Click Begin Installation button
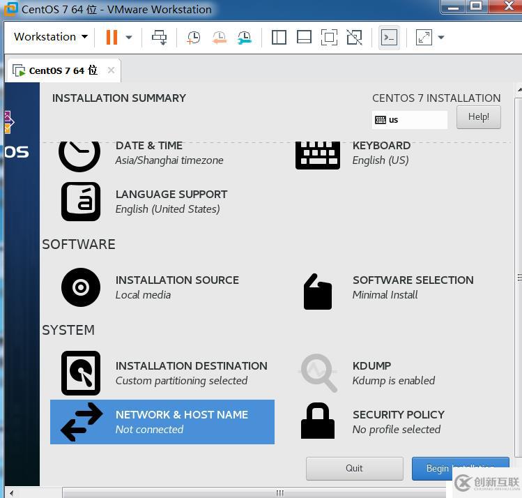 (460, 468)
